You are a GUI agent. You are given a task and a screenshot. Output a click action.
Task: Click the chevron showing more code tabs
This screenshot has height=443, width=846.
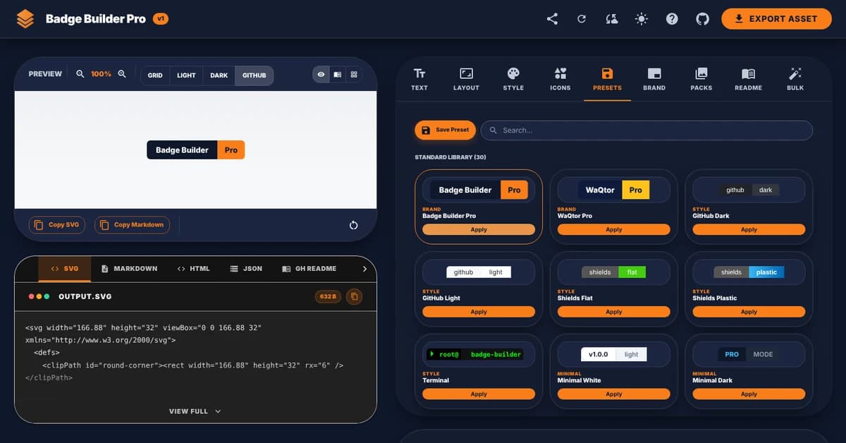click(x=364, y=269)
